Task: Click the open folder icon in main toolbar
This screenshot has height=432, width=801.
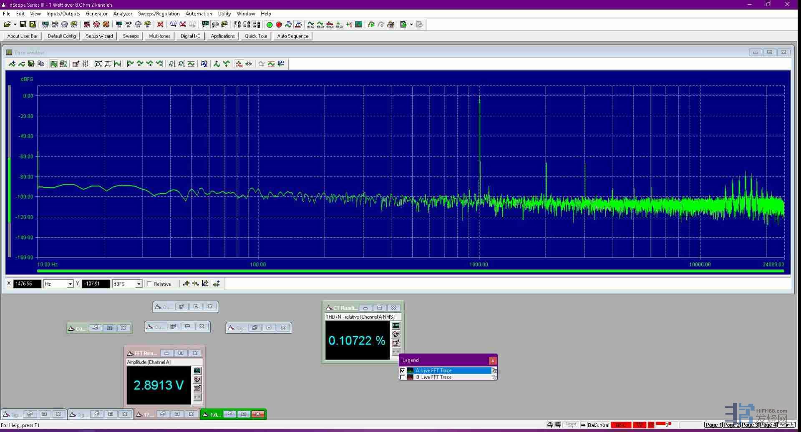Action: [x=7, y=25]
